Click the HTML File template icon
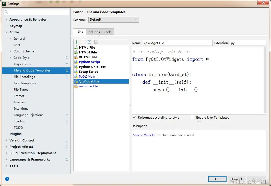The height and width of the screenshot is (186, 271). (x=76, y=48)
